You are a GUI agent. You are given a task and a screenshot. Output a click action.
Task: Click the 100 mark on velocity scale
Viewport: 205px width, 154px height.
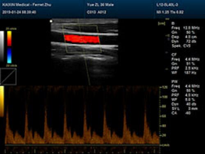(164, 97)
